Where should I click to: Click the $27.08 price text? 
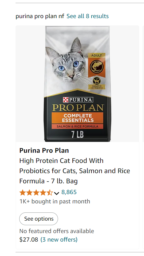point(29,240)
